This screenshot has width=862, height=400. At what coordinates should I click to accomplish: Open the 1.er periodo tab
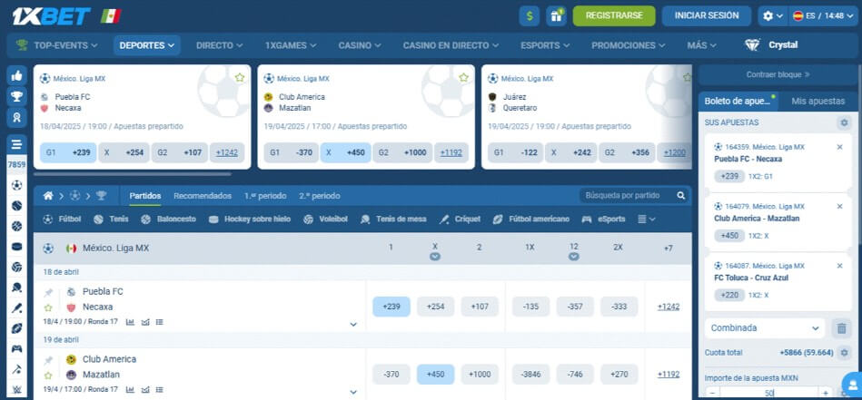coord(265,196)
